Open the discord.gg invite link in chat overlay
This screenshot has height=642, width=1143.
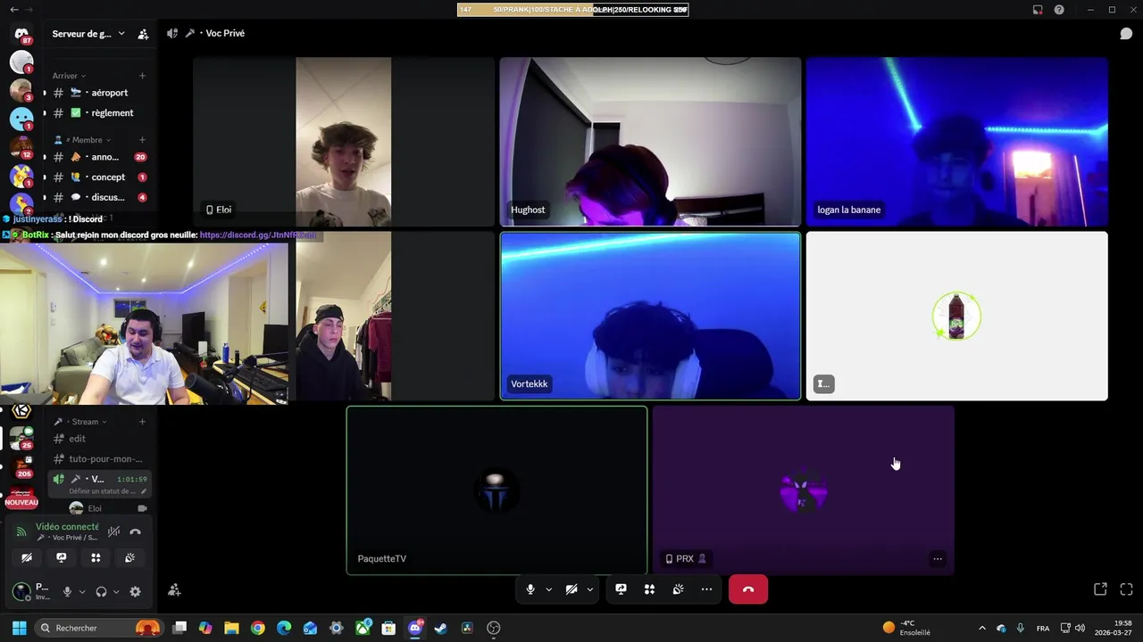257,235
